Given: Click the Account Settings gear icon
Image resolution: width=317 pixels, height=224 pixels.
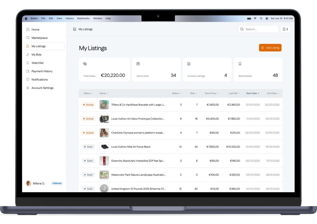Looking at the screenshot, I should [28, 88].
